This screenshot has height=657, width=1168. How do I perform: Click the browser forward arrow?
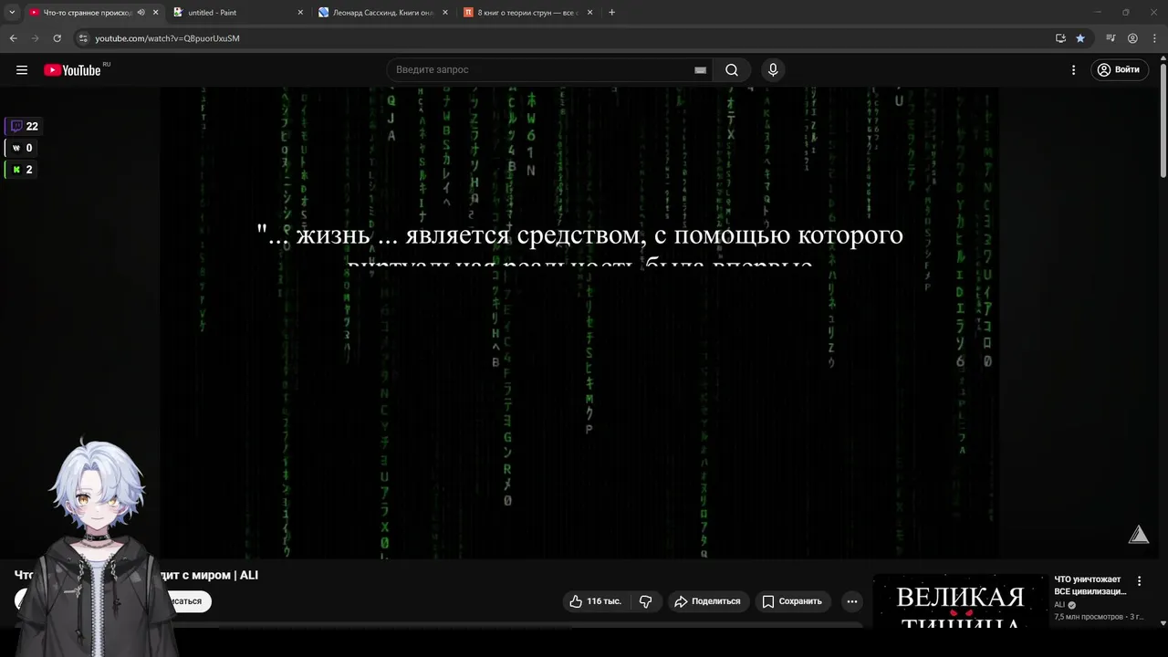click(x=36, y=38)
